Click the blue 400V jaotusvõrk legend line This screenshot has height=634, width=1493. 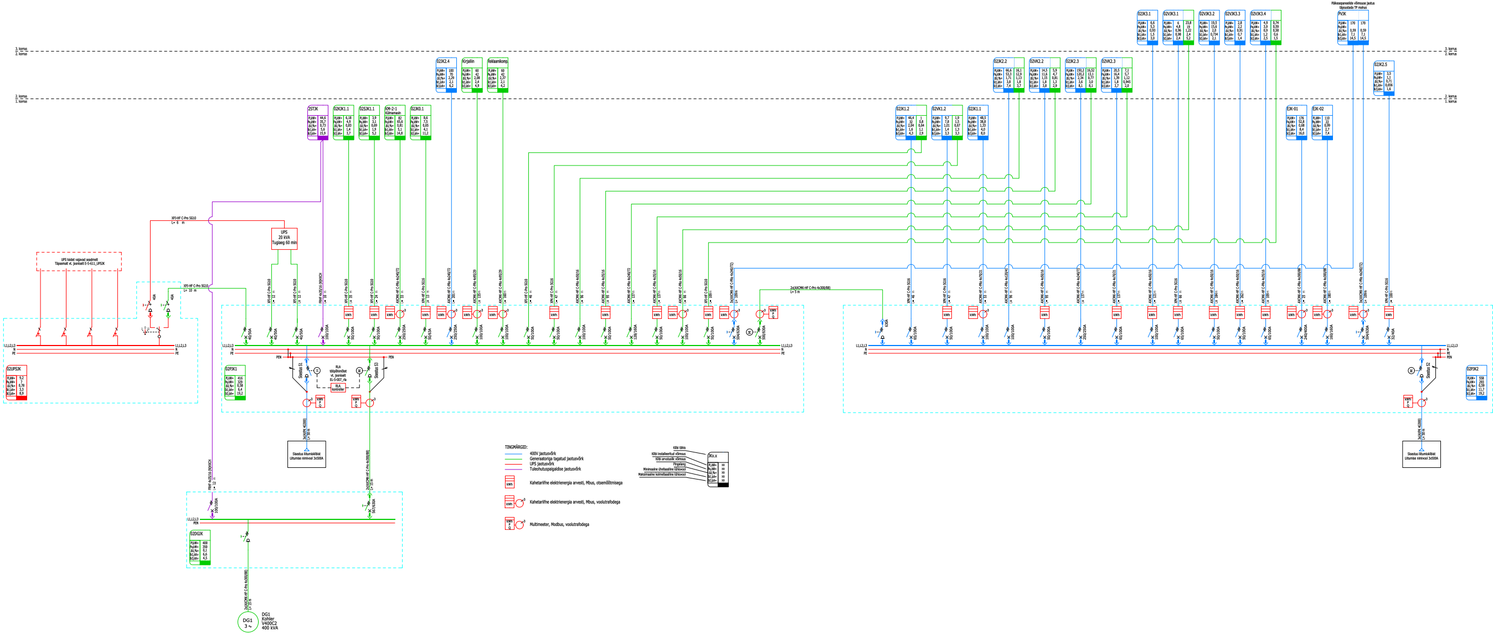click(513, 454)
